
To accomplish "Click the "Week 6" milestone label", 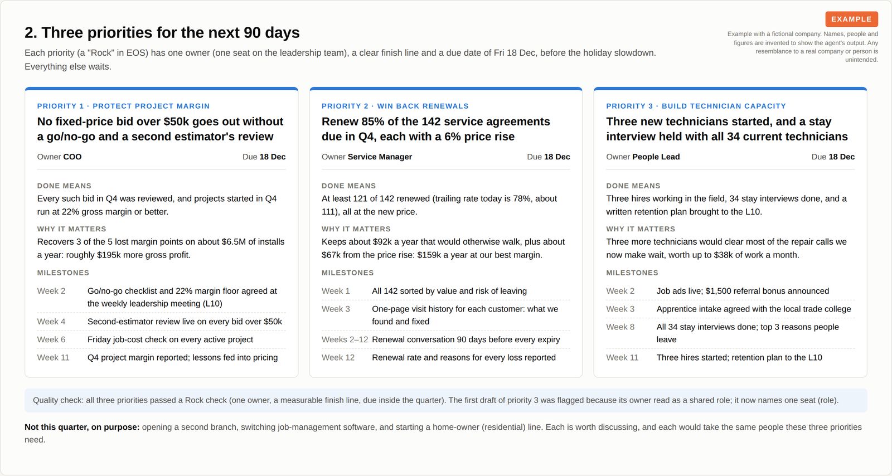I will [51, 339].
